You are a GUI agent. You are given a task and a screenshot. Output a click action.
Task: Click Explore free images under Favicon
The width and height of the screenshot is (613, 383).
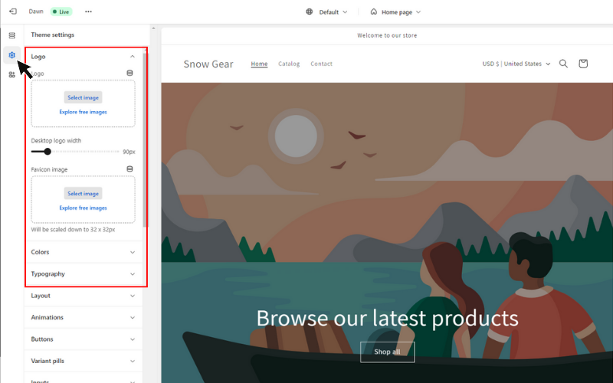click(x=83, y=208)
